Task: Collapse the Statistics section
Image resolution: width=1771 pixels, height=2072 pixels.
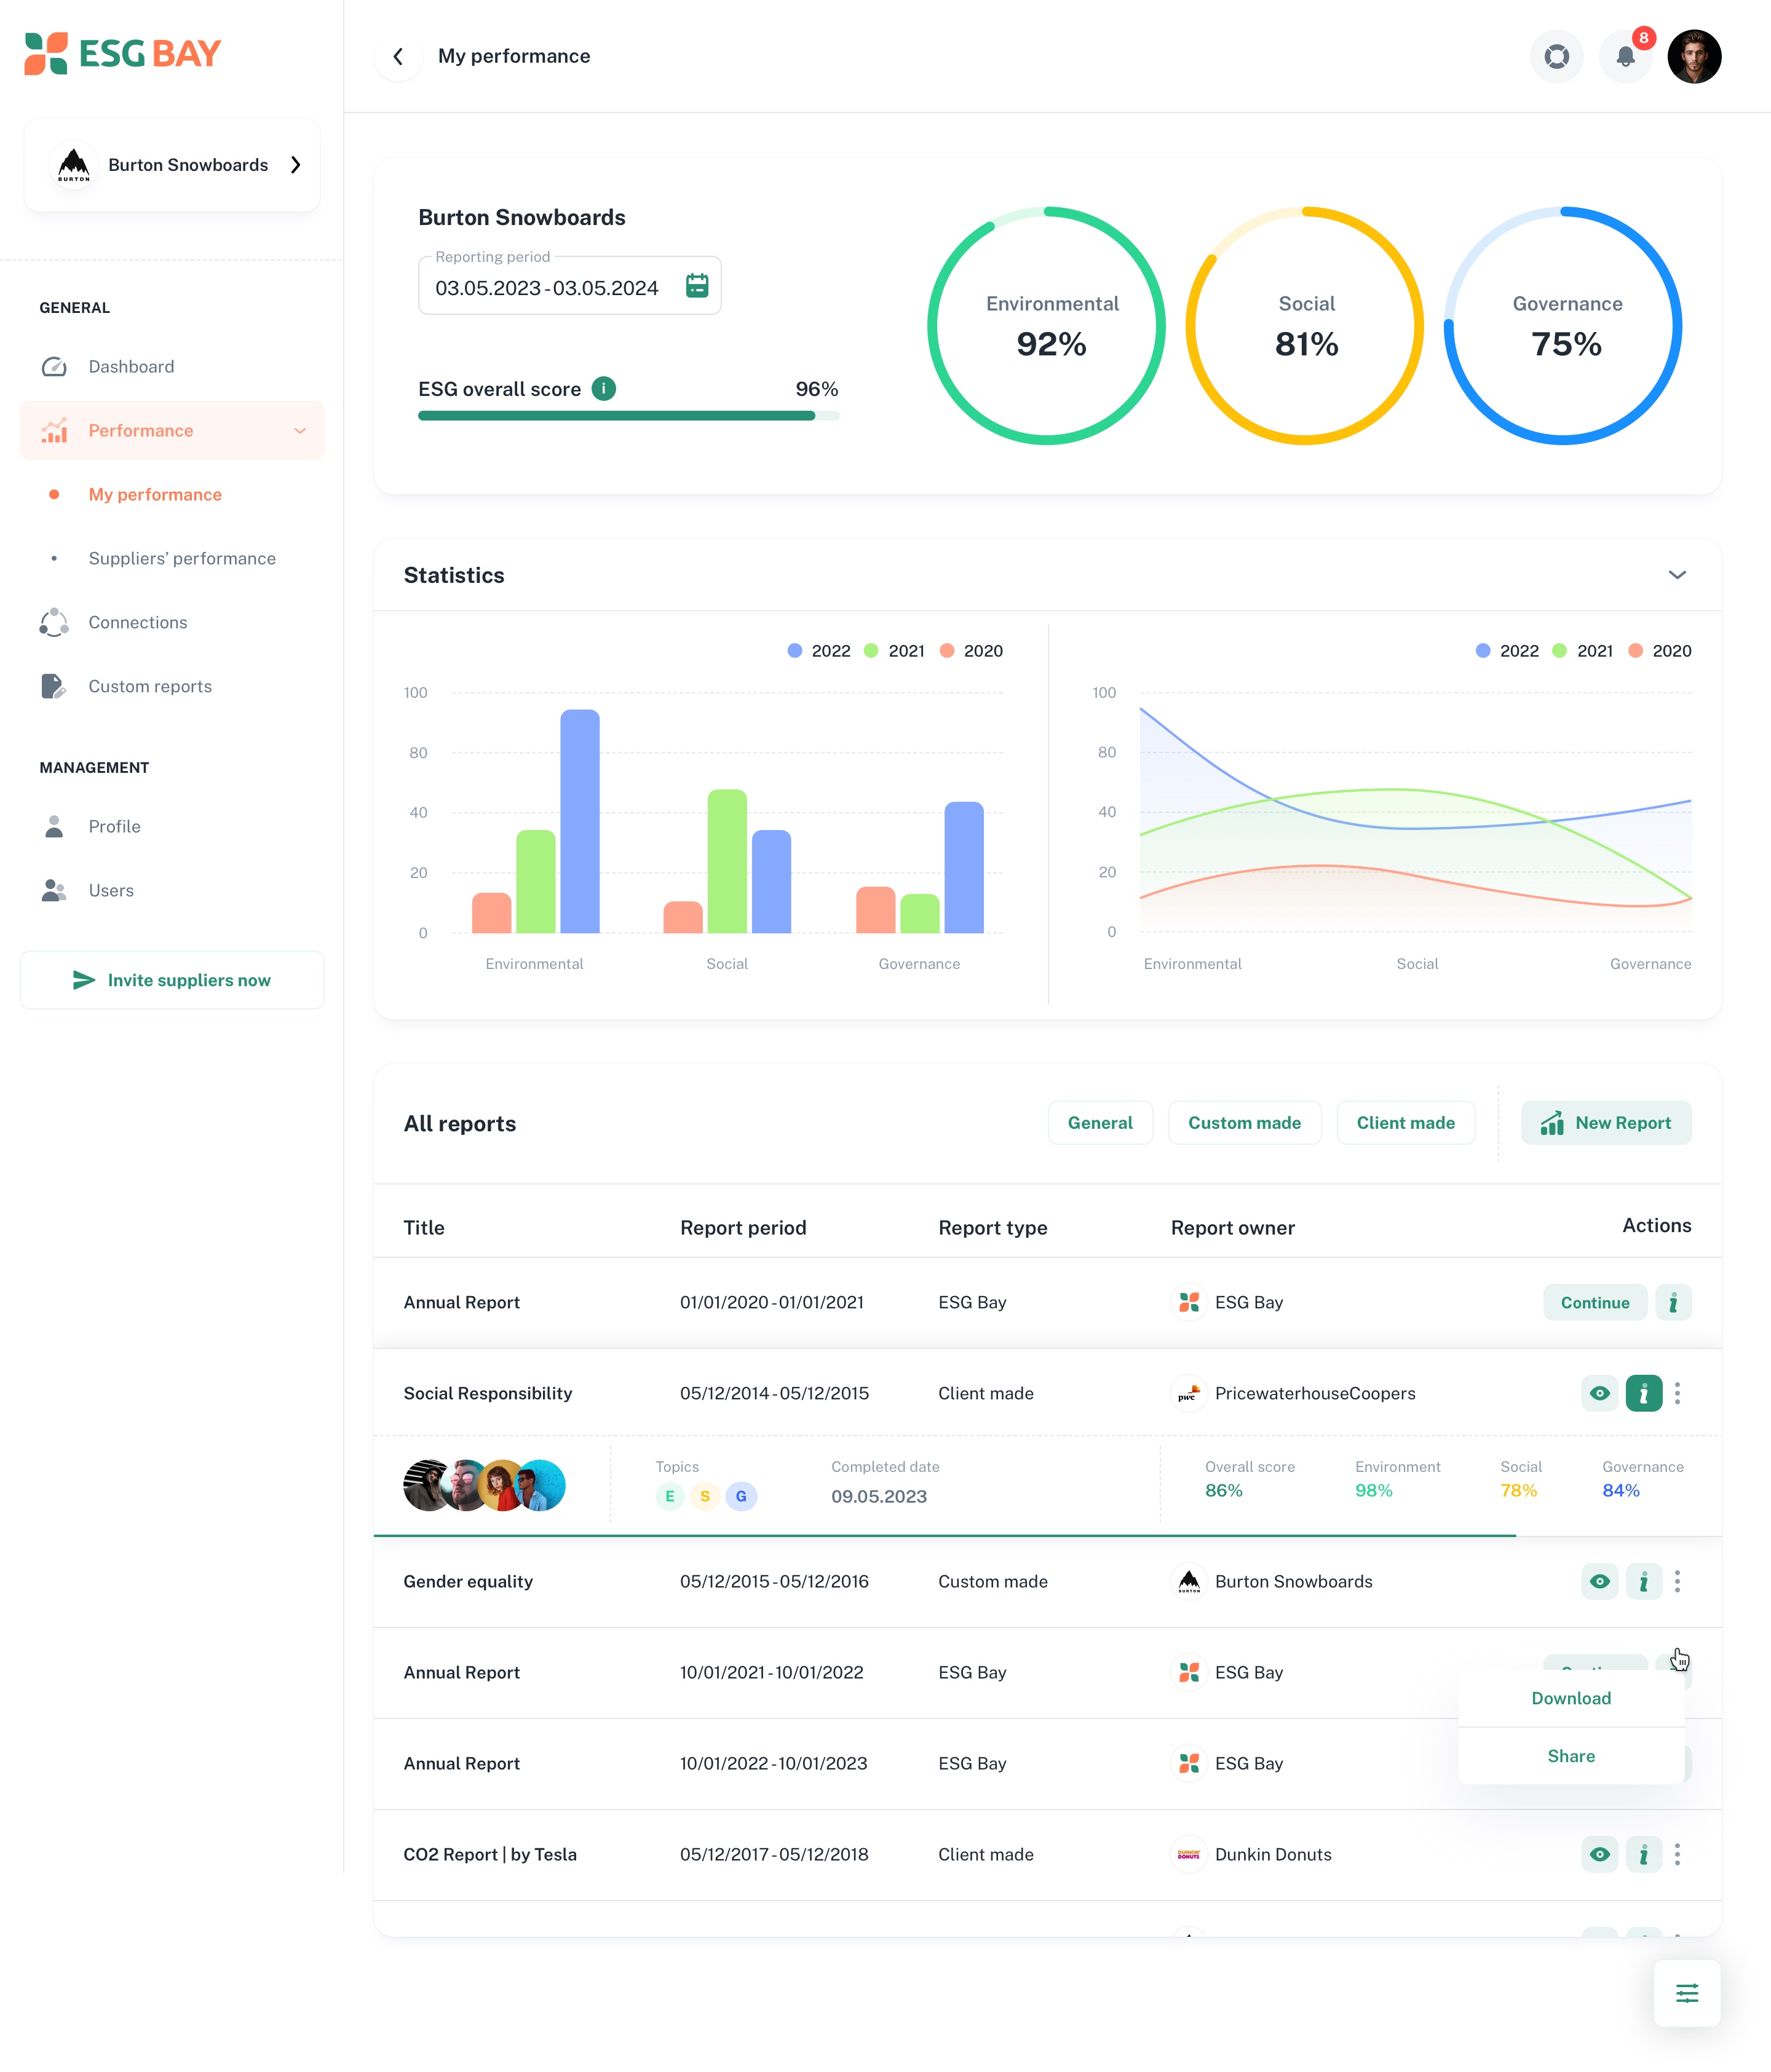Action: tap(1677, 575)
